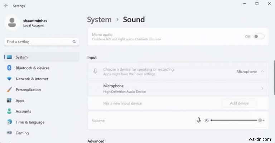Open Bluetooth & devices settings
275x143 pixels.
42,68
